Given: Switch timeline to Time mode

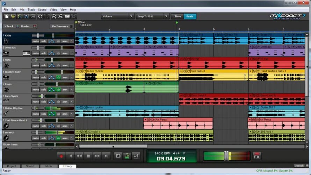Looking at the screenshot, I should pos(178,16).
